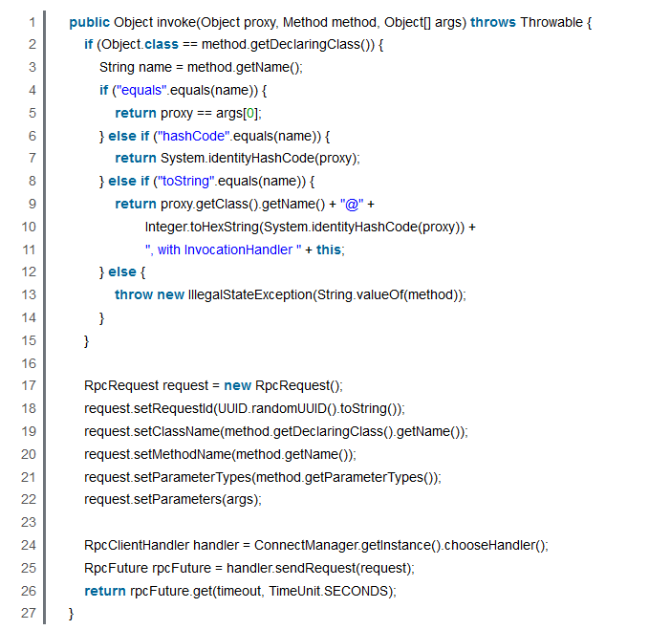Click line number 27 in the gutter

[x=29, y=613]
